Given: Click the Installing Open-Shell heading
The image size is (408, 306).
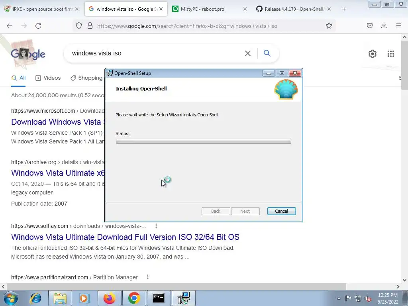Looking at the screenshot, I should pos(141,88).
